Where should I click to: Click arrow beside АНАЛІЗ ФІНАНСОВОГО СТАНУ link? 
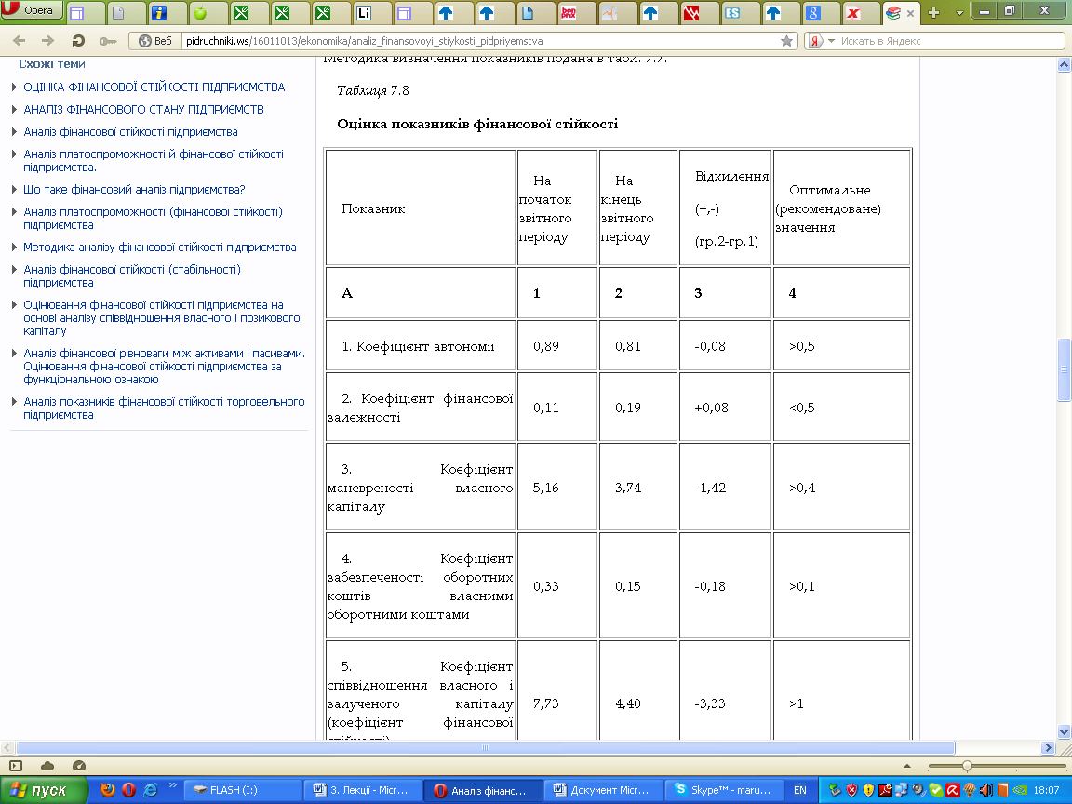pos(14,110)
